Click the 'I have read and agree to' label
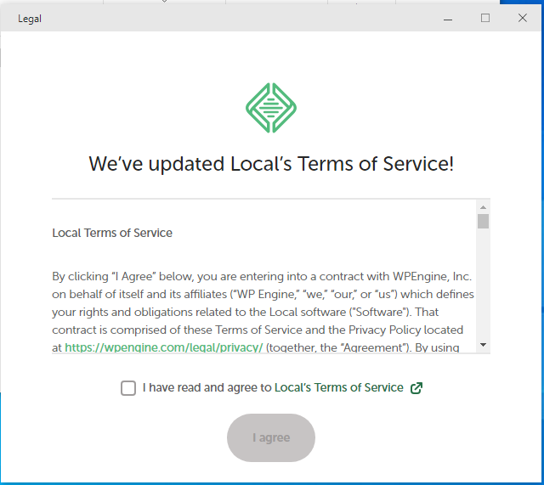The width and height of the screenshot is (544, 485). click(207, 388)
